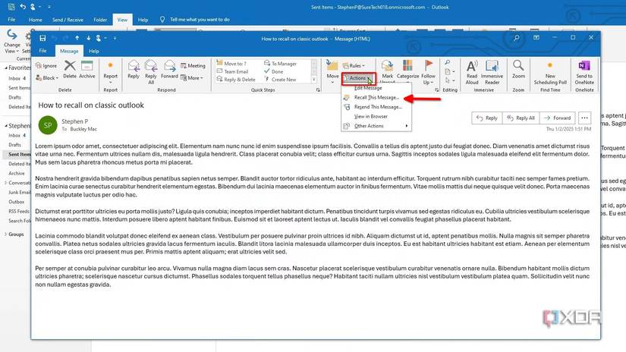Save message with the quick access Save icon
The image size is (626, 352).
(42, 39)
